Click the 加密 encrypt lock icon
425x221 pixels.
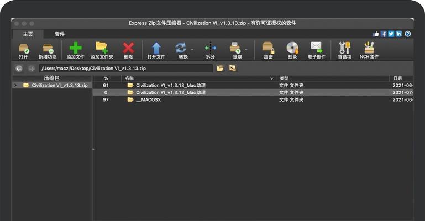pos(268,48)
